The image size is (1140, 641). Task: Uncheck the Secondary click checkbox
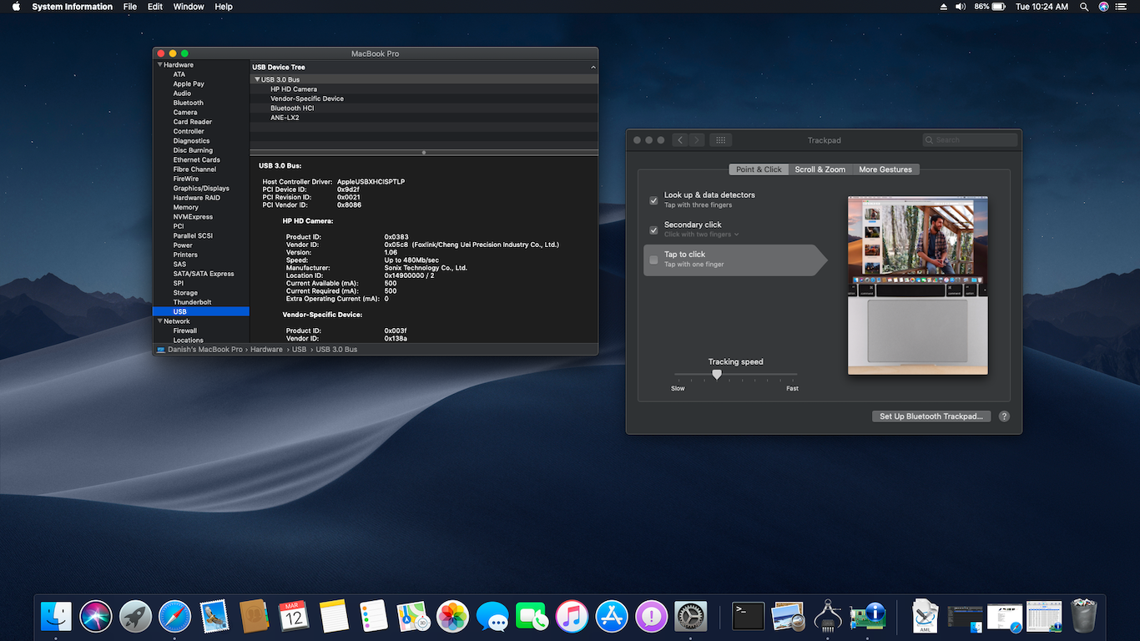(653, 230)
